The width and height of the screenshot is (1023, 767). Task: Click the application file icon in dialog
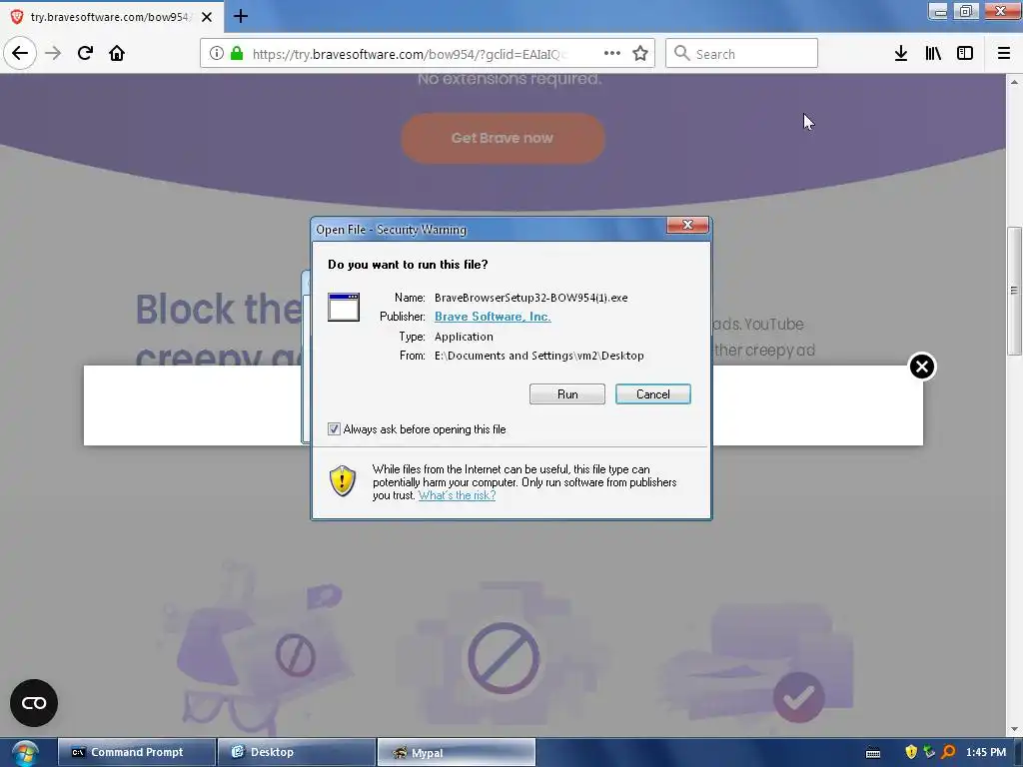(x=344, y=308)
